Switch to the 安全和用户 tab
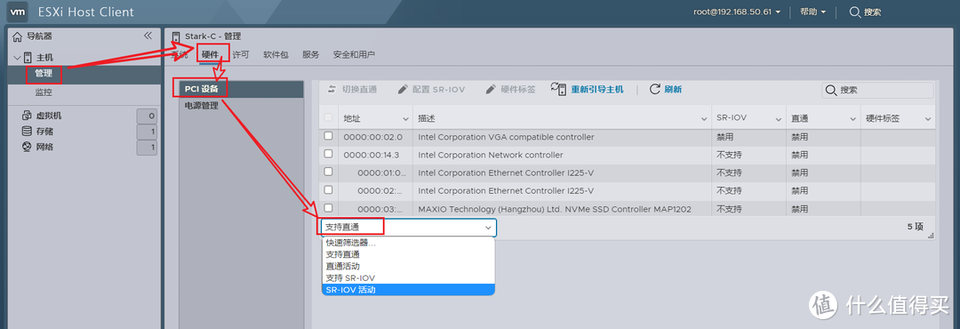The height and width of the screenshot is (329, 960). (354, 54)
